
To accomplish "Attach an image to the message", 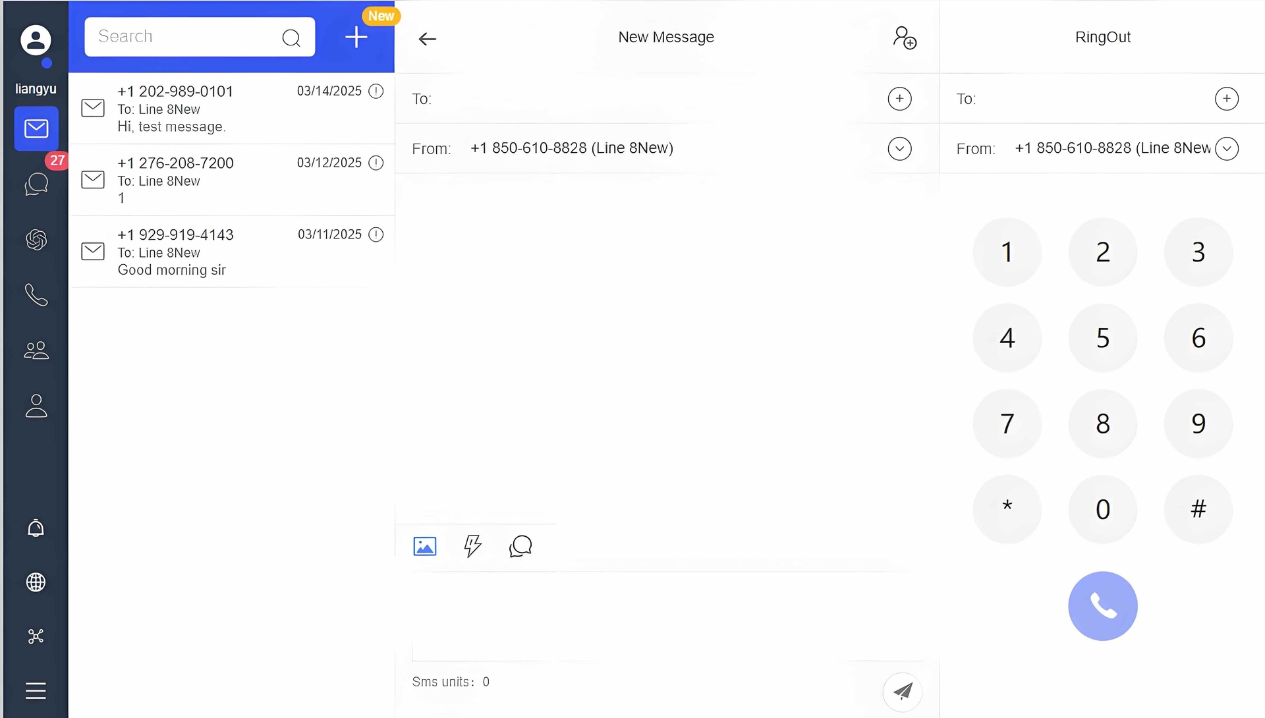I will [425, 546].
